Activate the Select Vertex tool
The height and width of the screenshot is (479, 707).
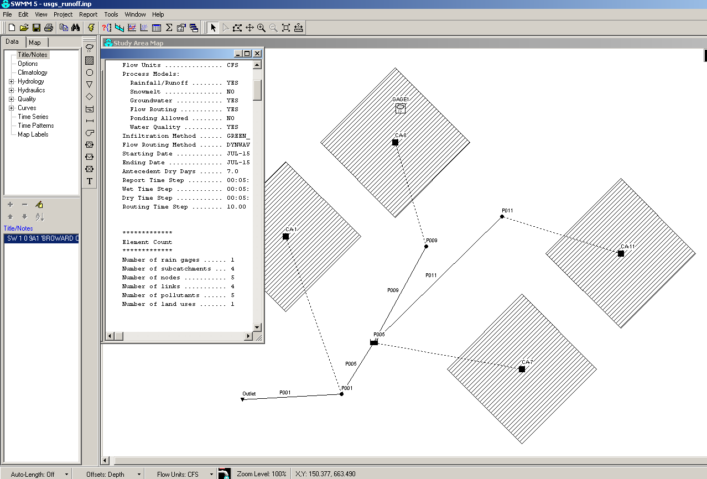click(x=225, y=28)
